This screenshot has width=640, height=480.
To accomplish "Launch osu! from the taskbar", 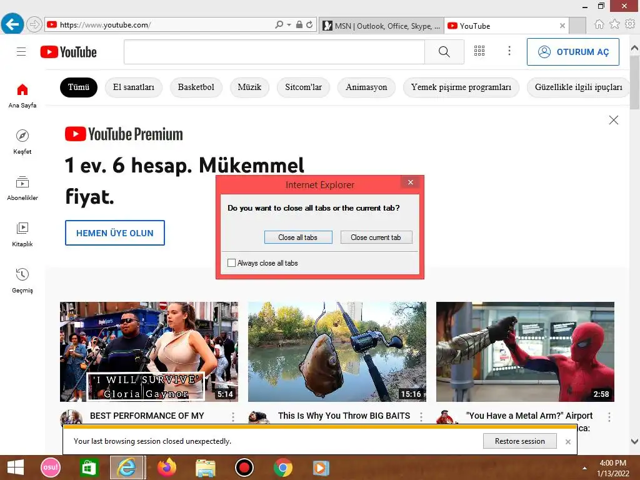I will (x=51, y=467).
